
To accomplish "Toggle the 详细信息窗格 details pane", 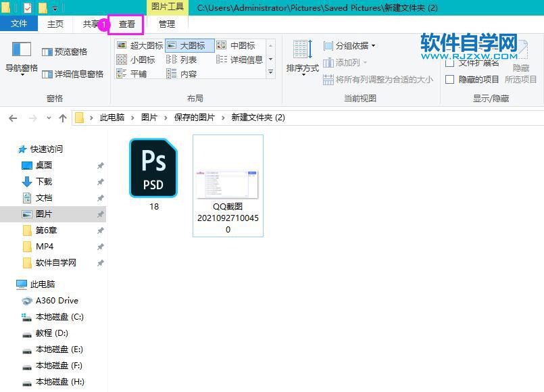I will pos(72,74).
